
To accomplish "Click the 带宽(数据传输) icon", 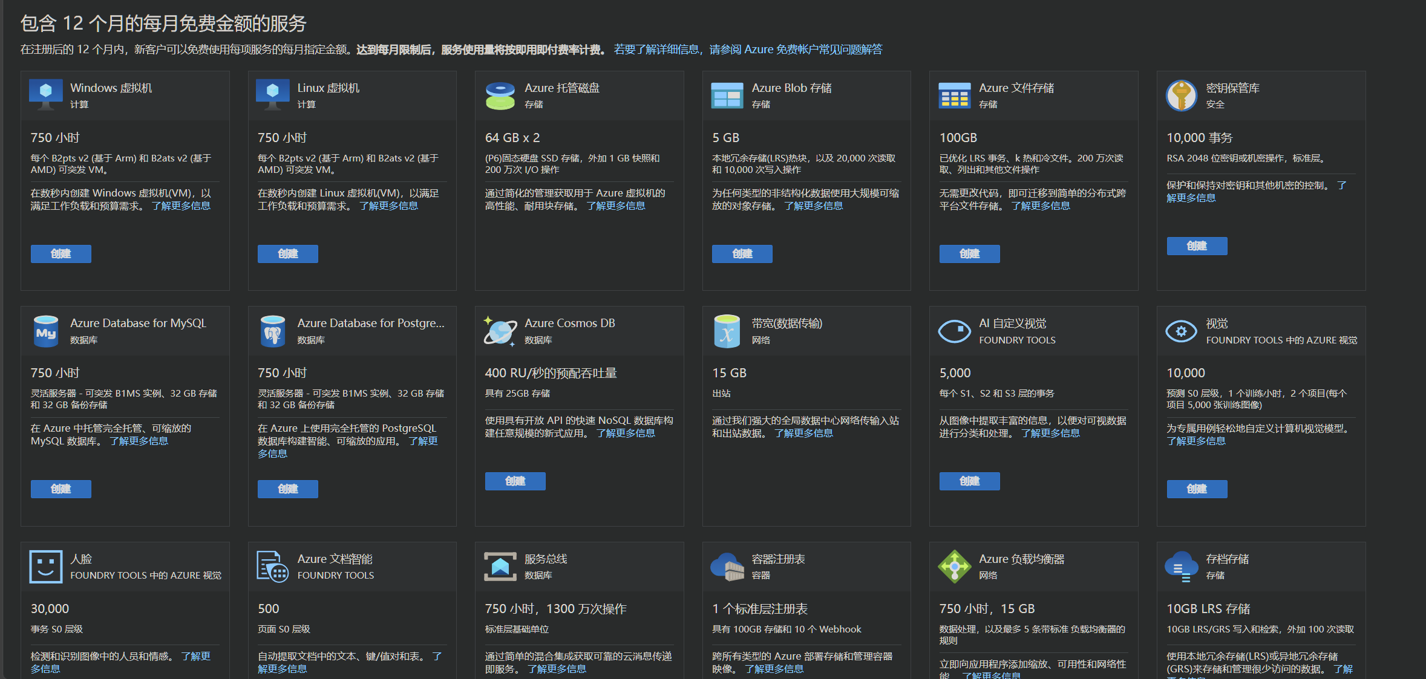I will click(x=727, y=331).
